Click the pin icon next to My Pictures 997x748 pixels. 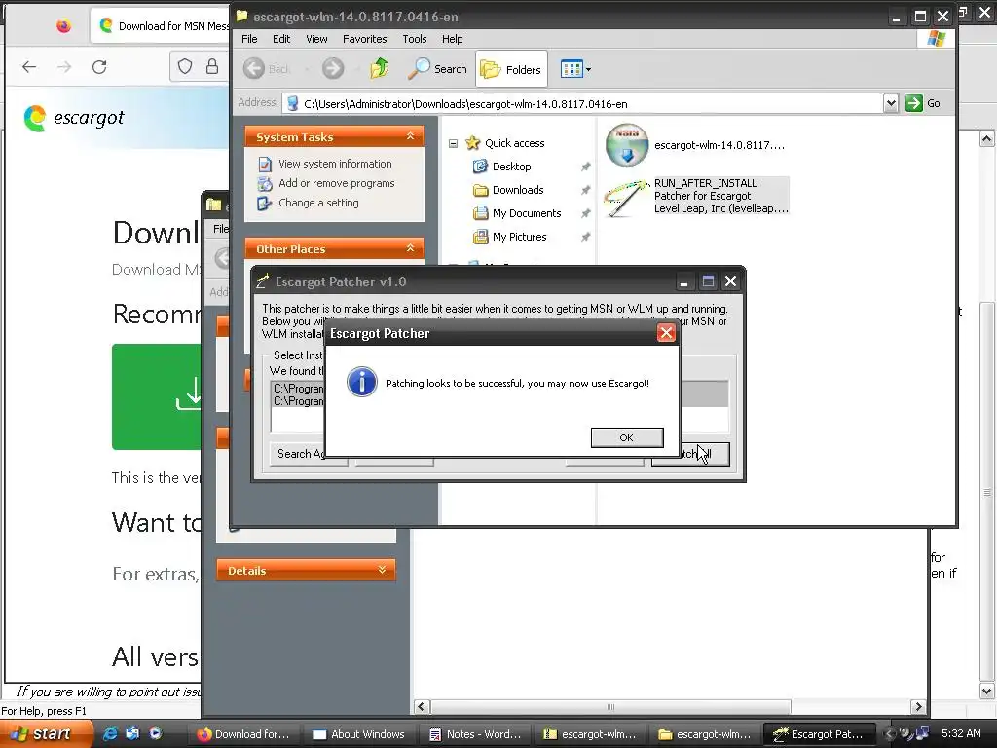585,237
